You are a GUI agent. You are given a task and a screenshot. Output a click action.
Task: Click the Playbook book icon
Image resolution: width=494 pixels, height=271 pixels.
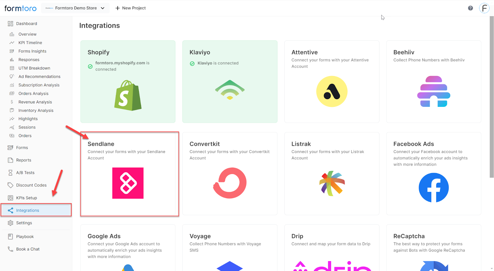click(10, 237)
